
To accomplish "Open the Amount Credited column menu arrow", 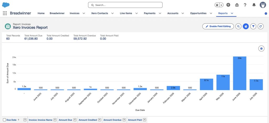I will click(100, 120).
